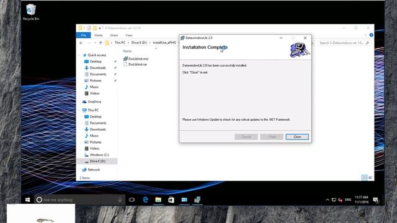Select OneDrive in the navigation pane
Screen dimensions: 397x223
(x=94, y=102)
